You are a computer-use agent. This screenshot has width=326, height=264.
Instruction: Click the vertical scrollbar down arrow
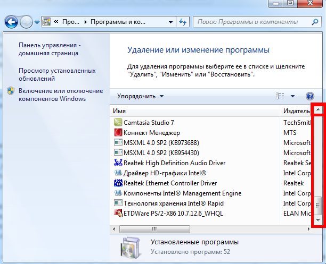coord(318,220)
